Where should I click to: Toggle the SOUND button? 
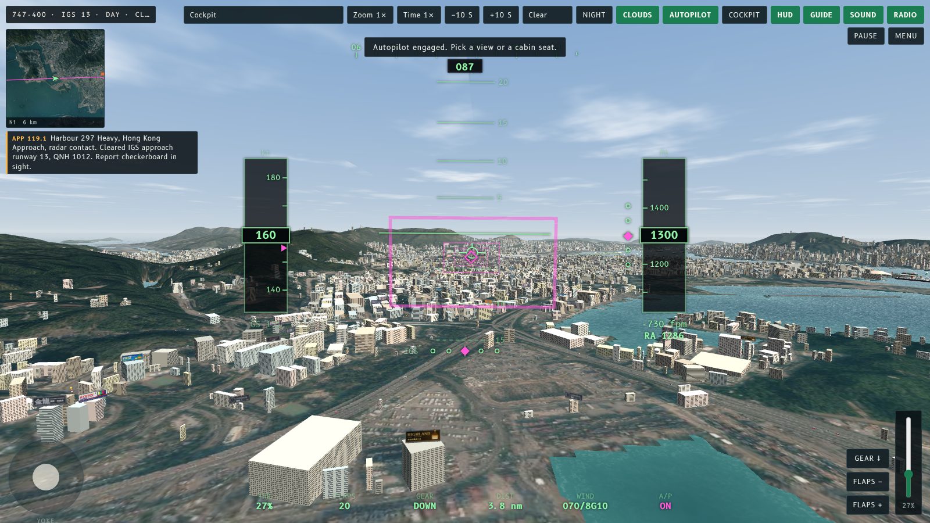[863, 15]
